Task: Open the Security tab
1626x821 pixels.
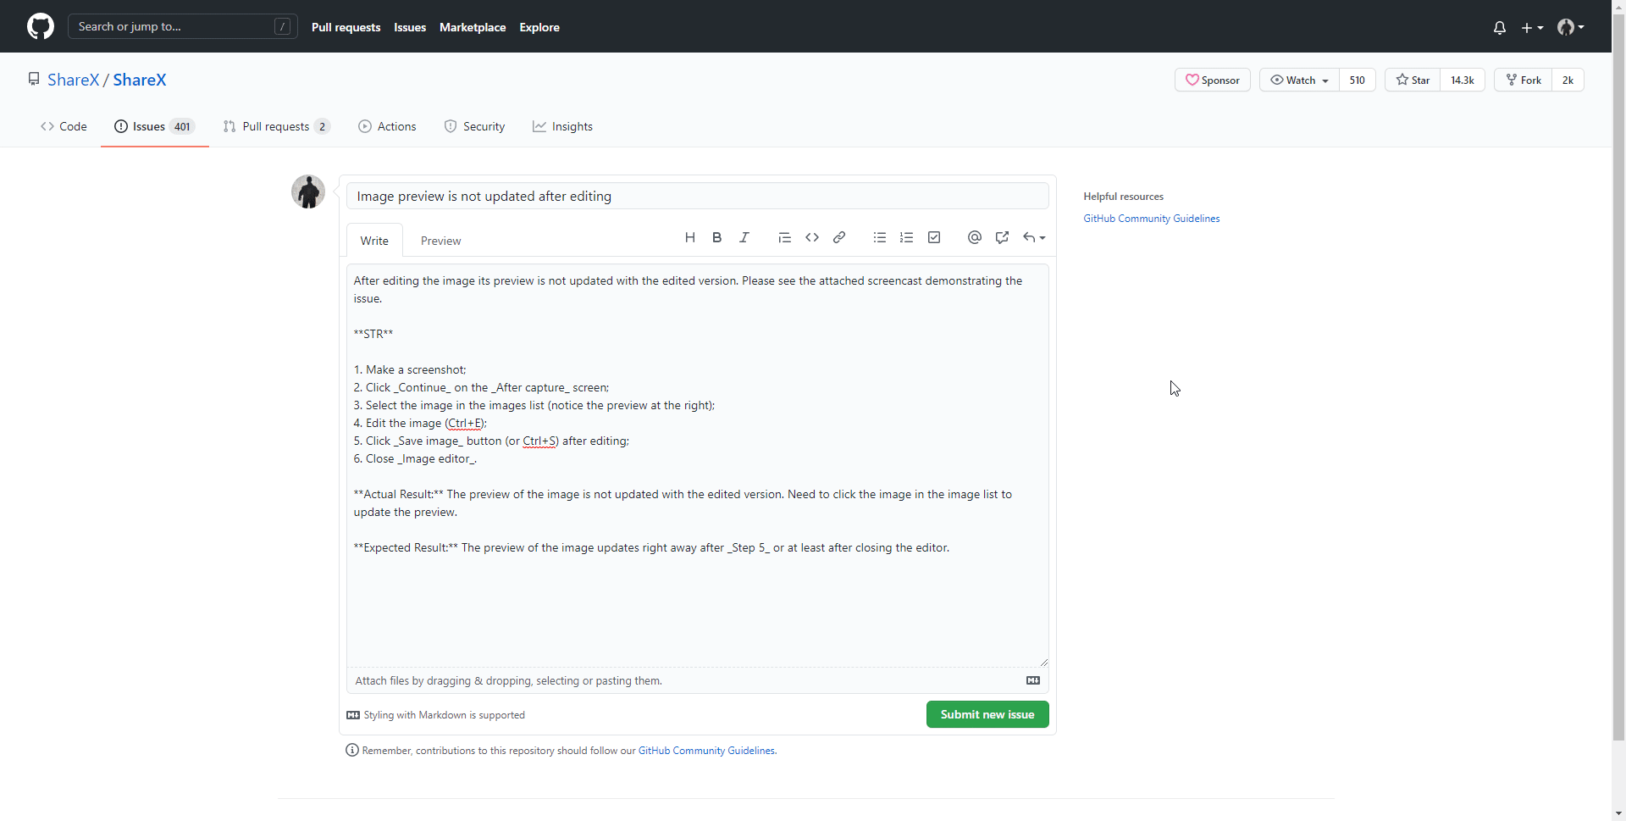Action: (x=474, y=126)
